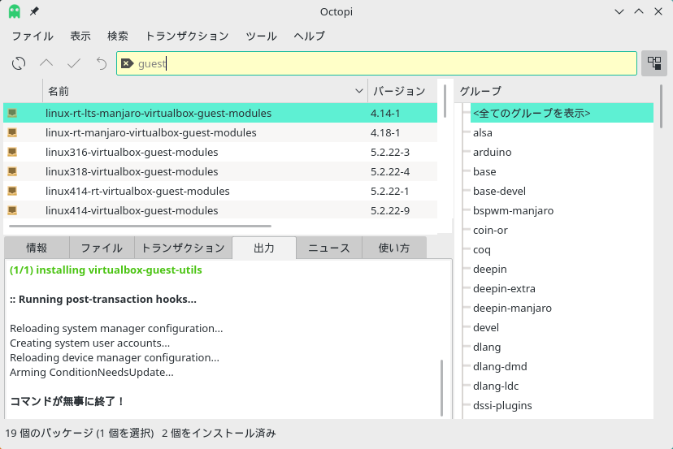Open the ファイル menu
Viewport: 673px width, 449px height.
coord(33,36)
